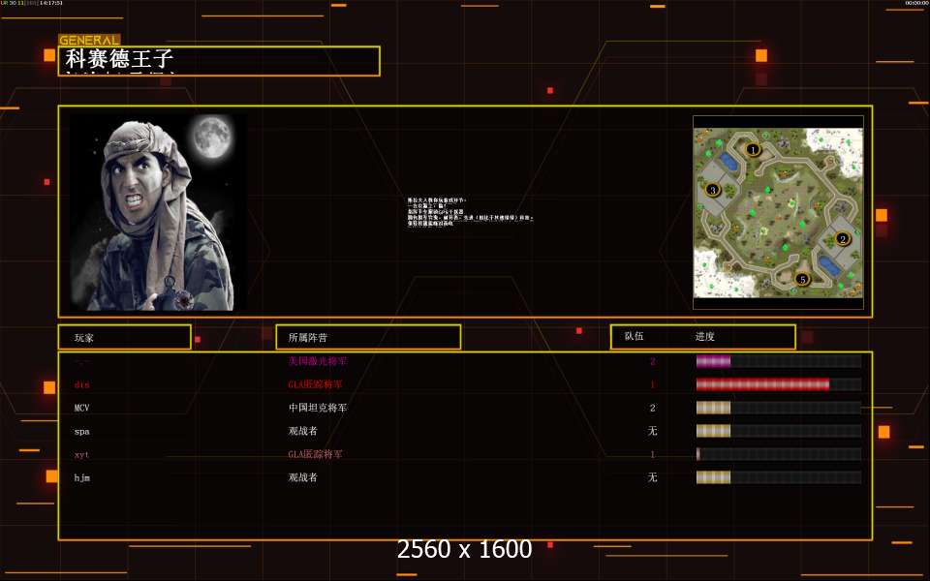
Task: Click the 2560 x 1600 resolution label
Action: pos(464,549)
